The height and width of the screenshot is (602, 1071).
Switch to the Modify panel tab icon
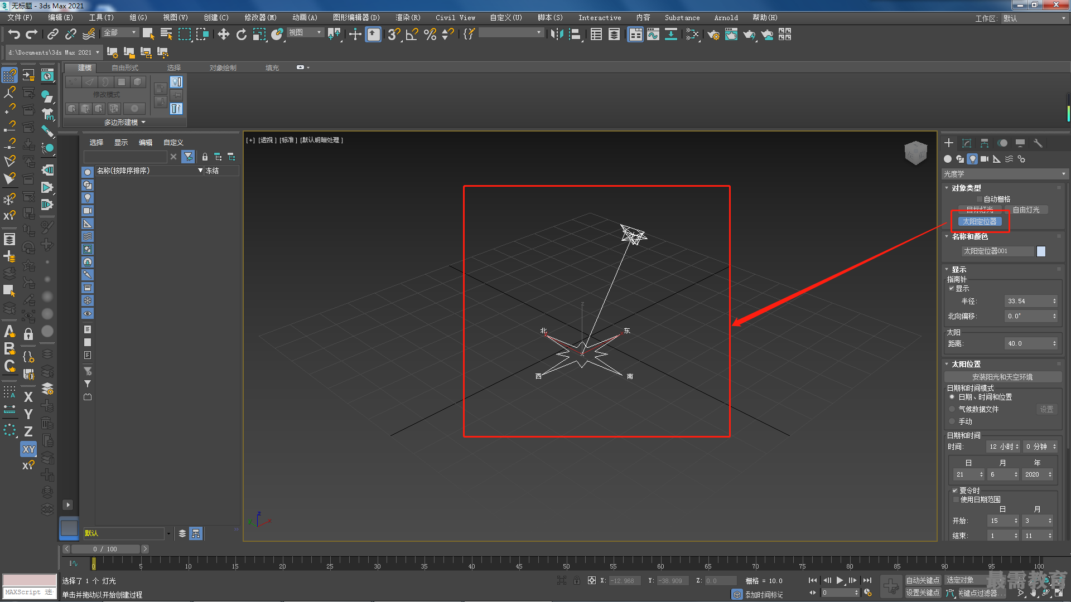967,143
